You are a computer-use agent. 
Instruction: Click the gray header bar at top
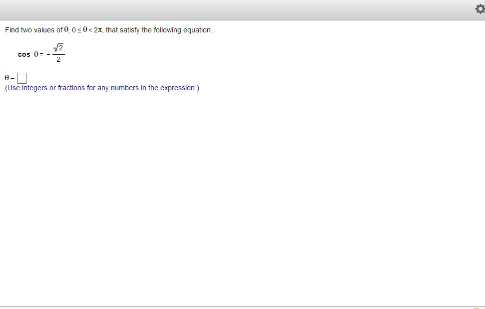[240, 10]
